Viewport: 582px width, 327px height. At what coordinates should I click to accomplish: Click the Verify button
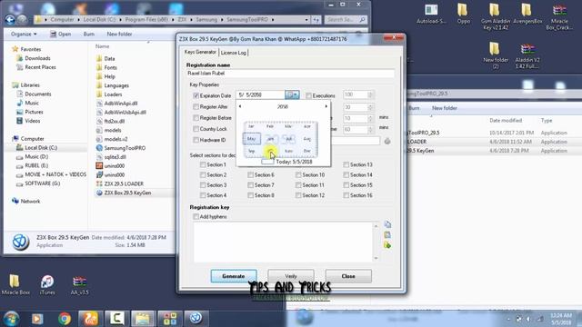point(291,276)
